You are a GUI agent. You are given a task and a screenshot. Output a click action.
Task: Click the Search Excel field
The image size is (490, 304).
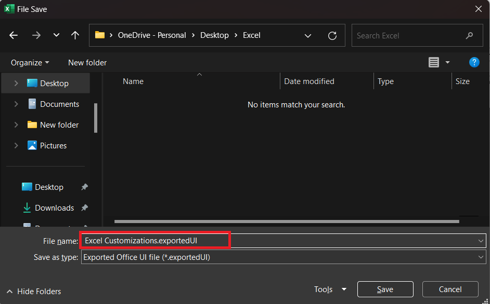tap(417, 35)
